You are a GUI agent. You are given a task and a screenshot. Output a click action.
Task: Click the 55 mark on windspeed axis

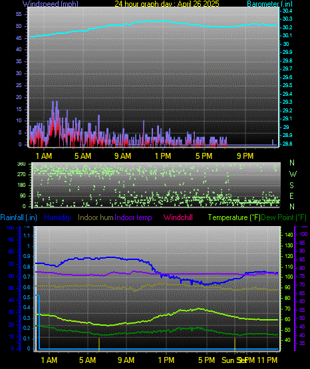click(19, 15)
